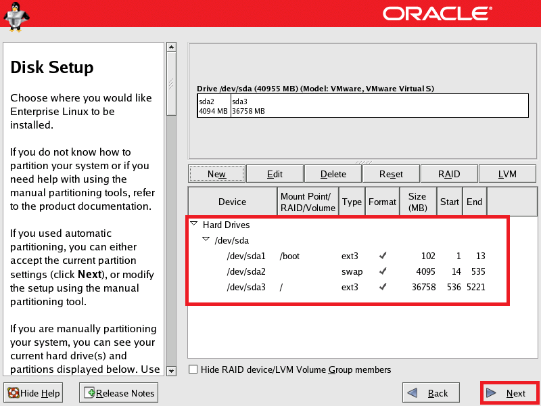Screen dimensions: 541x406
Task: Click the Start column header
Action: coord(449,202)
